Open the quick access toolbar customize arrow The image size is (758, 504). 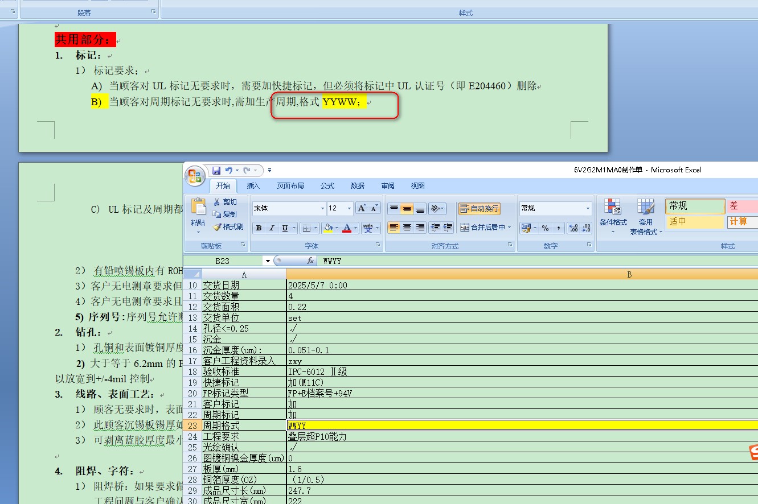pos(270,170)
